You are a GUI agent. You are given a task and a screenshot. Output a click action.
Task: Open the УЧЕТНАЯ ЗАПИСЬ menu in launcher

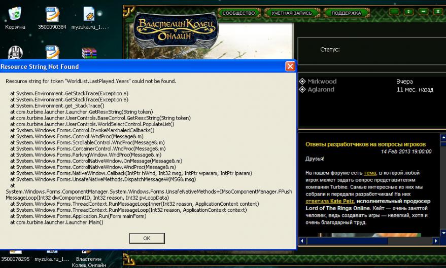[292, 13]
